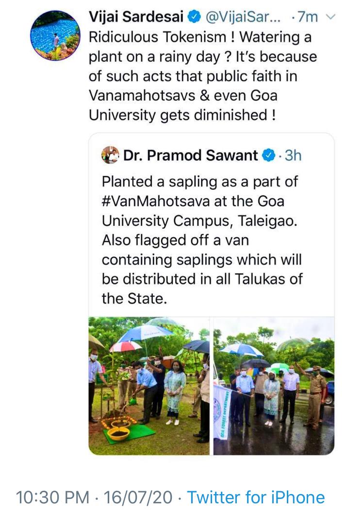Click the Dr. Pramod Sawant name
The width and height of the screenshot is (364, 515).
(191, 156)
